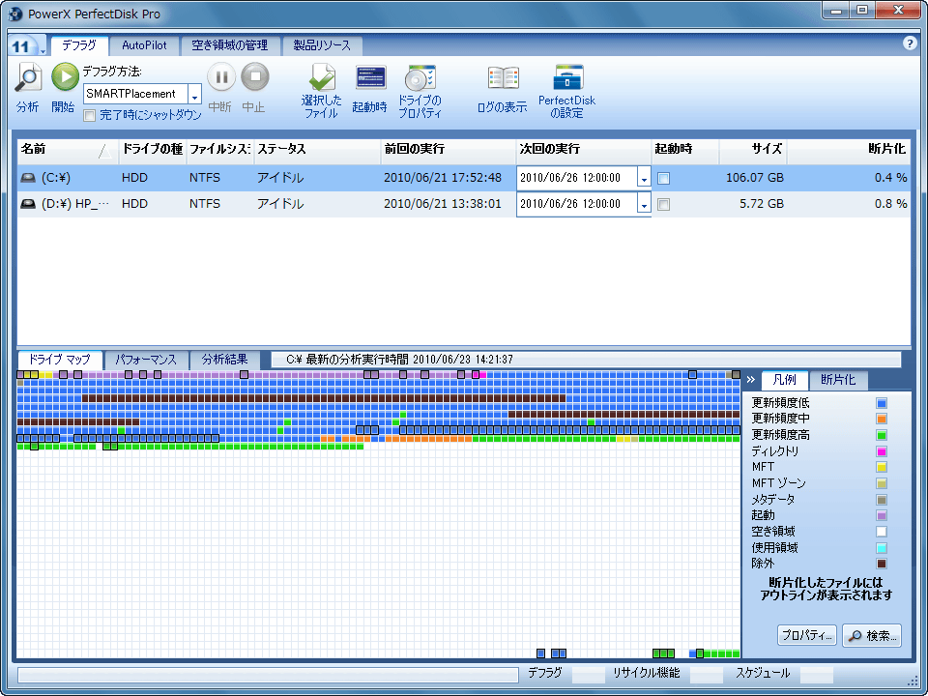Click the プロパティ... button
This screenshot has height=696, width=928.
pos(806,636)
